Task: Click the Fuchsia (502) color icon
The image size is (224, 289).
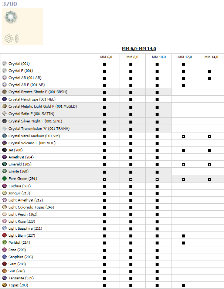Action: (4, 186)
